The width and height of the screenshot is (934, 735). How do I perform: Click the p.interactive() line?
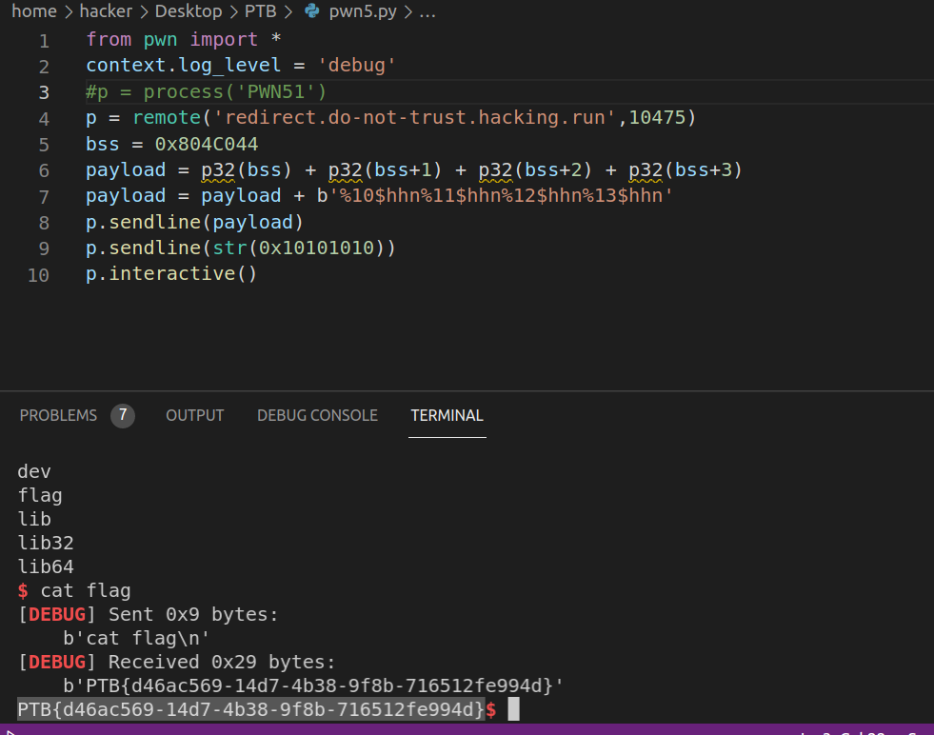tap(171, 274)
